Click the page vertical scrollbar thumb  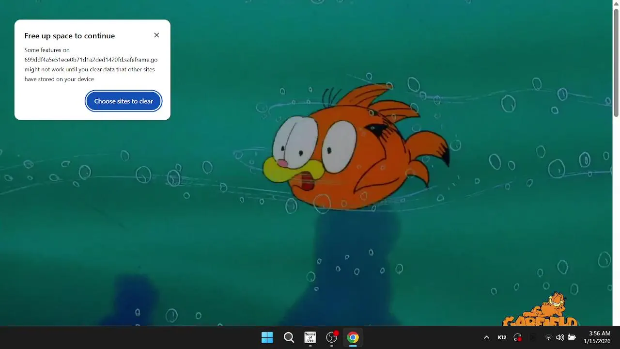click(616, 63)
